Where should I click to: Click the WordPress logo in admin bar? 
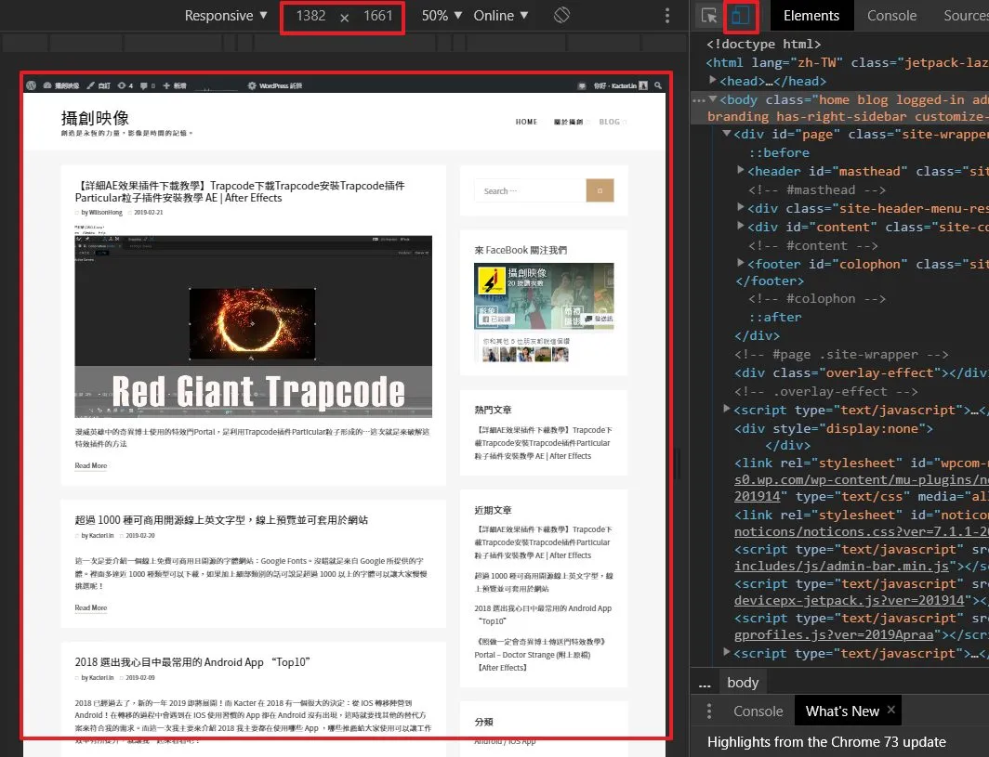point(31,85)
